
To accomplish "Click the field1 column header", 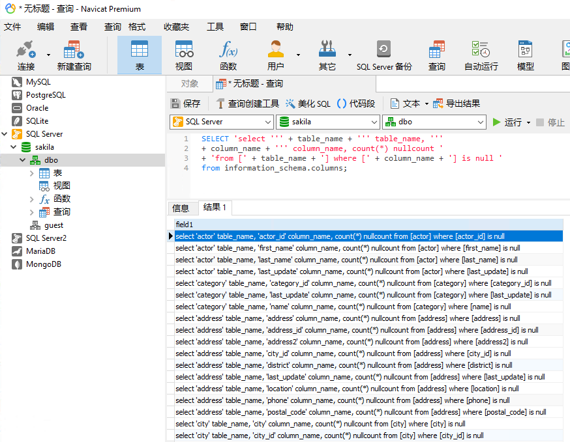I will click(368, 225).
